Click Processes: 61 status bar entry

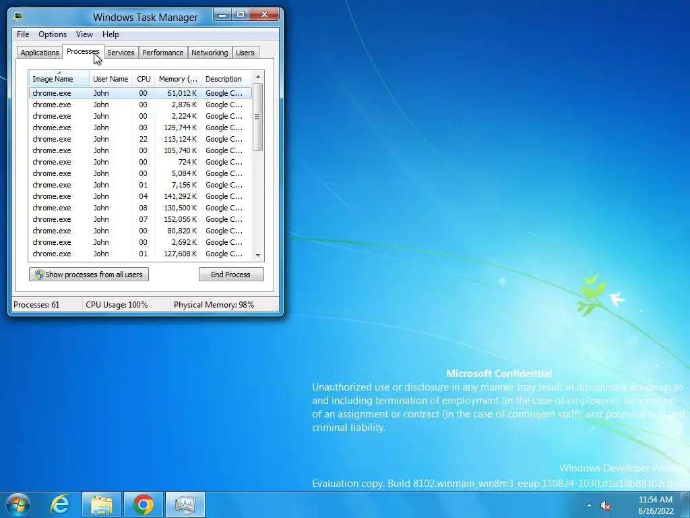46,304
